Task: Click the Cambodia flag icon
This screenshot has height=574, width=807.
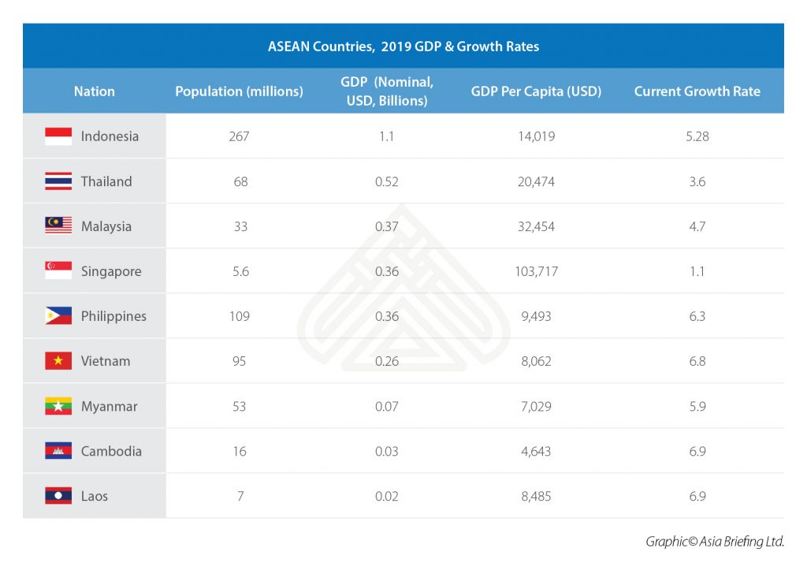Action: click(x=58, y=452)
